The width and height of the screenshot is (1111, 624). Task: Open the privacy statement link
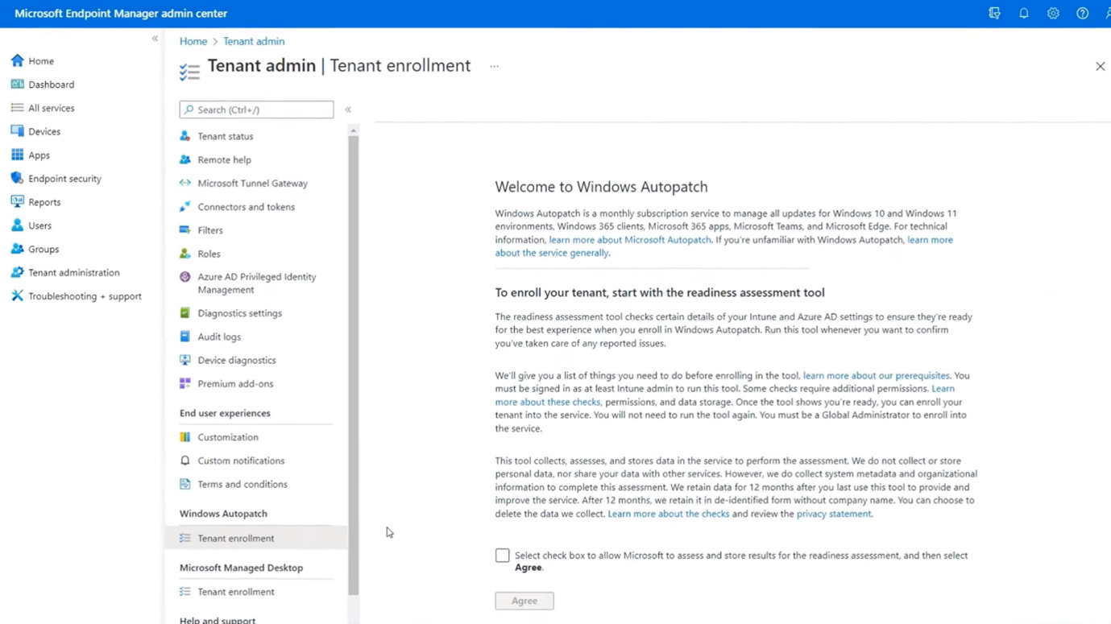click(833, 514)
